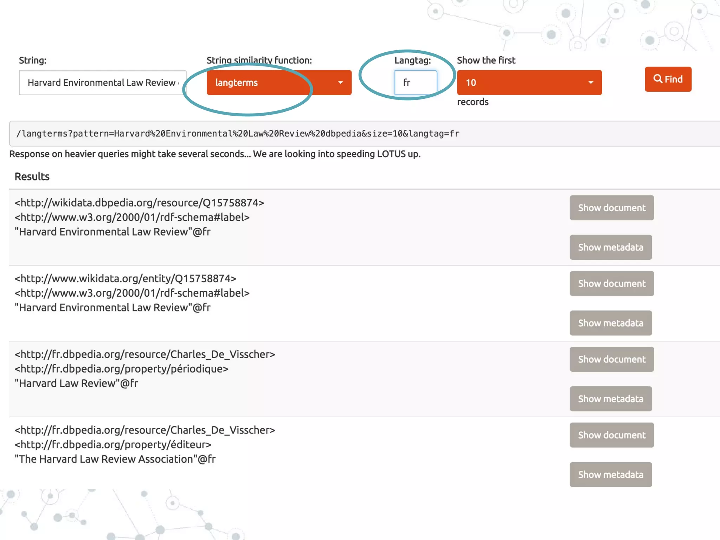Click the caret arrow on langterms dropdown
The image size is (720, 540).
pyautogui.click(x=340, y=83)
